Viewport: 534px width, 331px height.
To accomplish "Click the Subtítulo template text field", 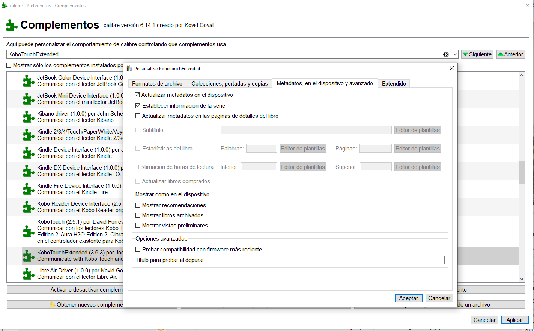I will coord(306,130).
